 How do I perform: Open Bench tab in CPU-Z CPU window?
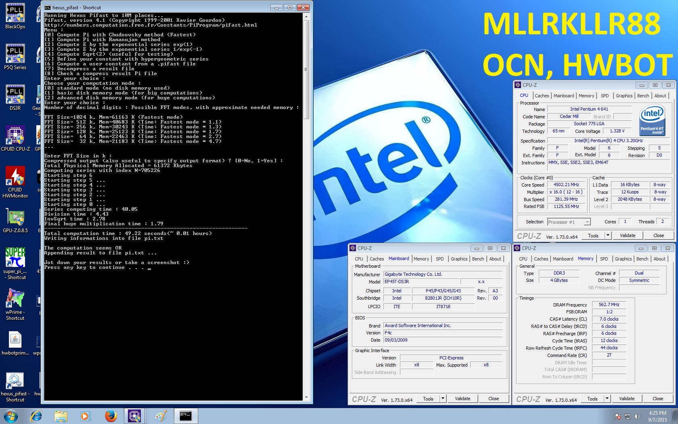(643, 96)
